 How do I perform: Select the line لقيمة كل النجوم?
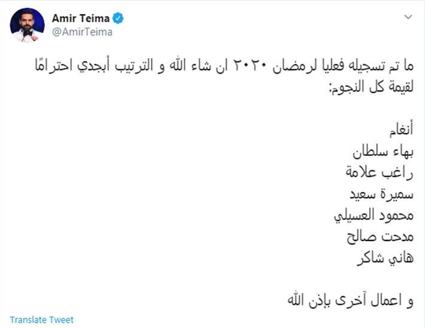coord(371,87)
